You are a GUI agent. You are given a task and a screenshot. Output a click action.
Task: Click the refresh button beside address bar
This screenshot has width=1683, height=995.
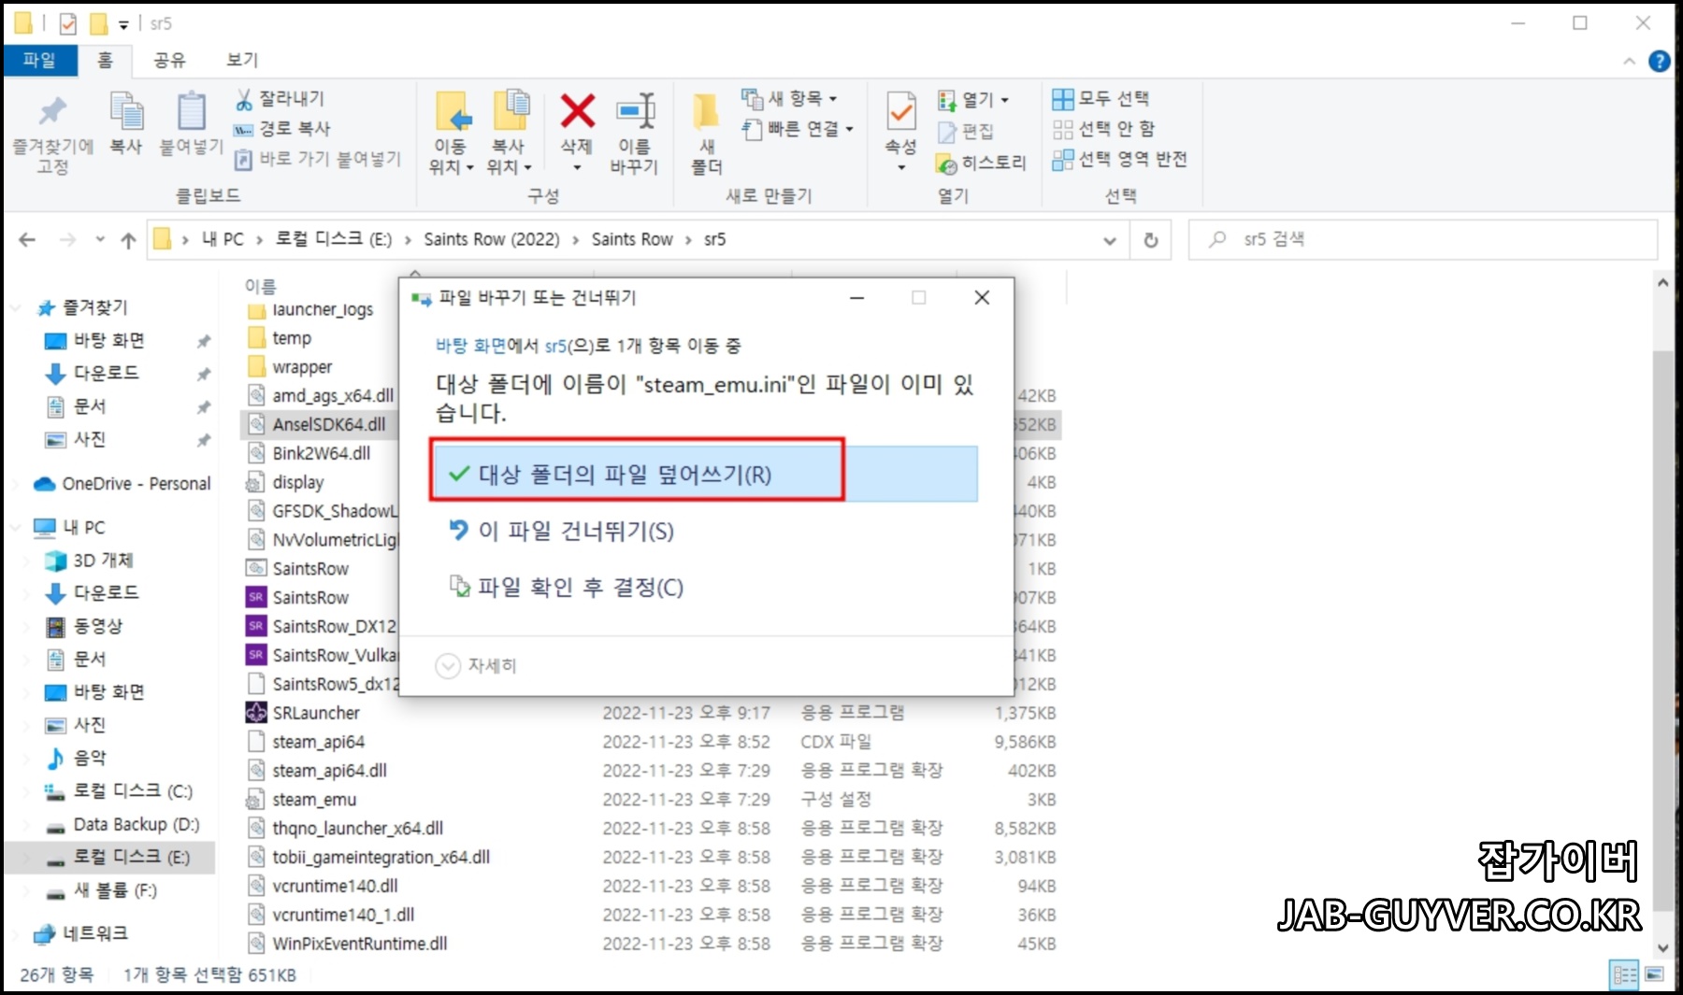click(x=1151, y=240)
